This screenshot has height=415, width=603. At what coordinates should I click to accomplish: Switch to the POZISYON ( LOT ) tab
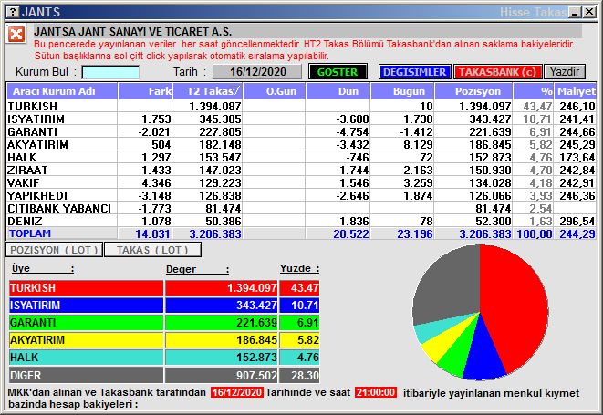(54, 250)
